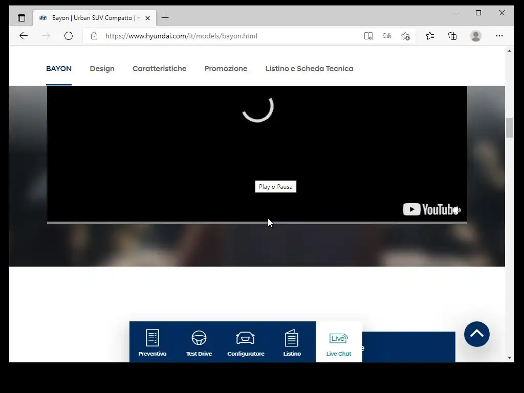
Task: Click the scrollbar down arrow
Action: 509,358
